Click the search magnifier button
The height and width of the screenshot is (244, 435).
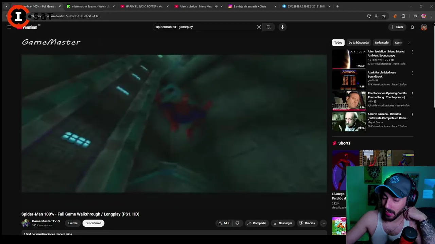tap(268, 27)
